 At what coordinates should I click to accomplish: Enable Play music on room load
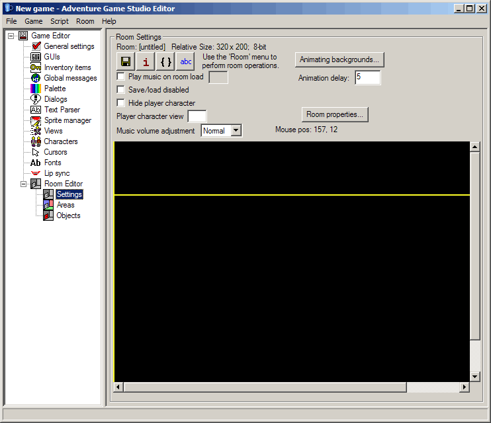coord(120,77)
